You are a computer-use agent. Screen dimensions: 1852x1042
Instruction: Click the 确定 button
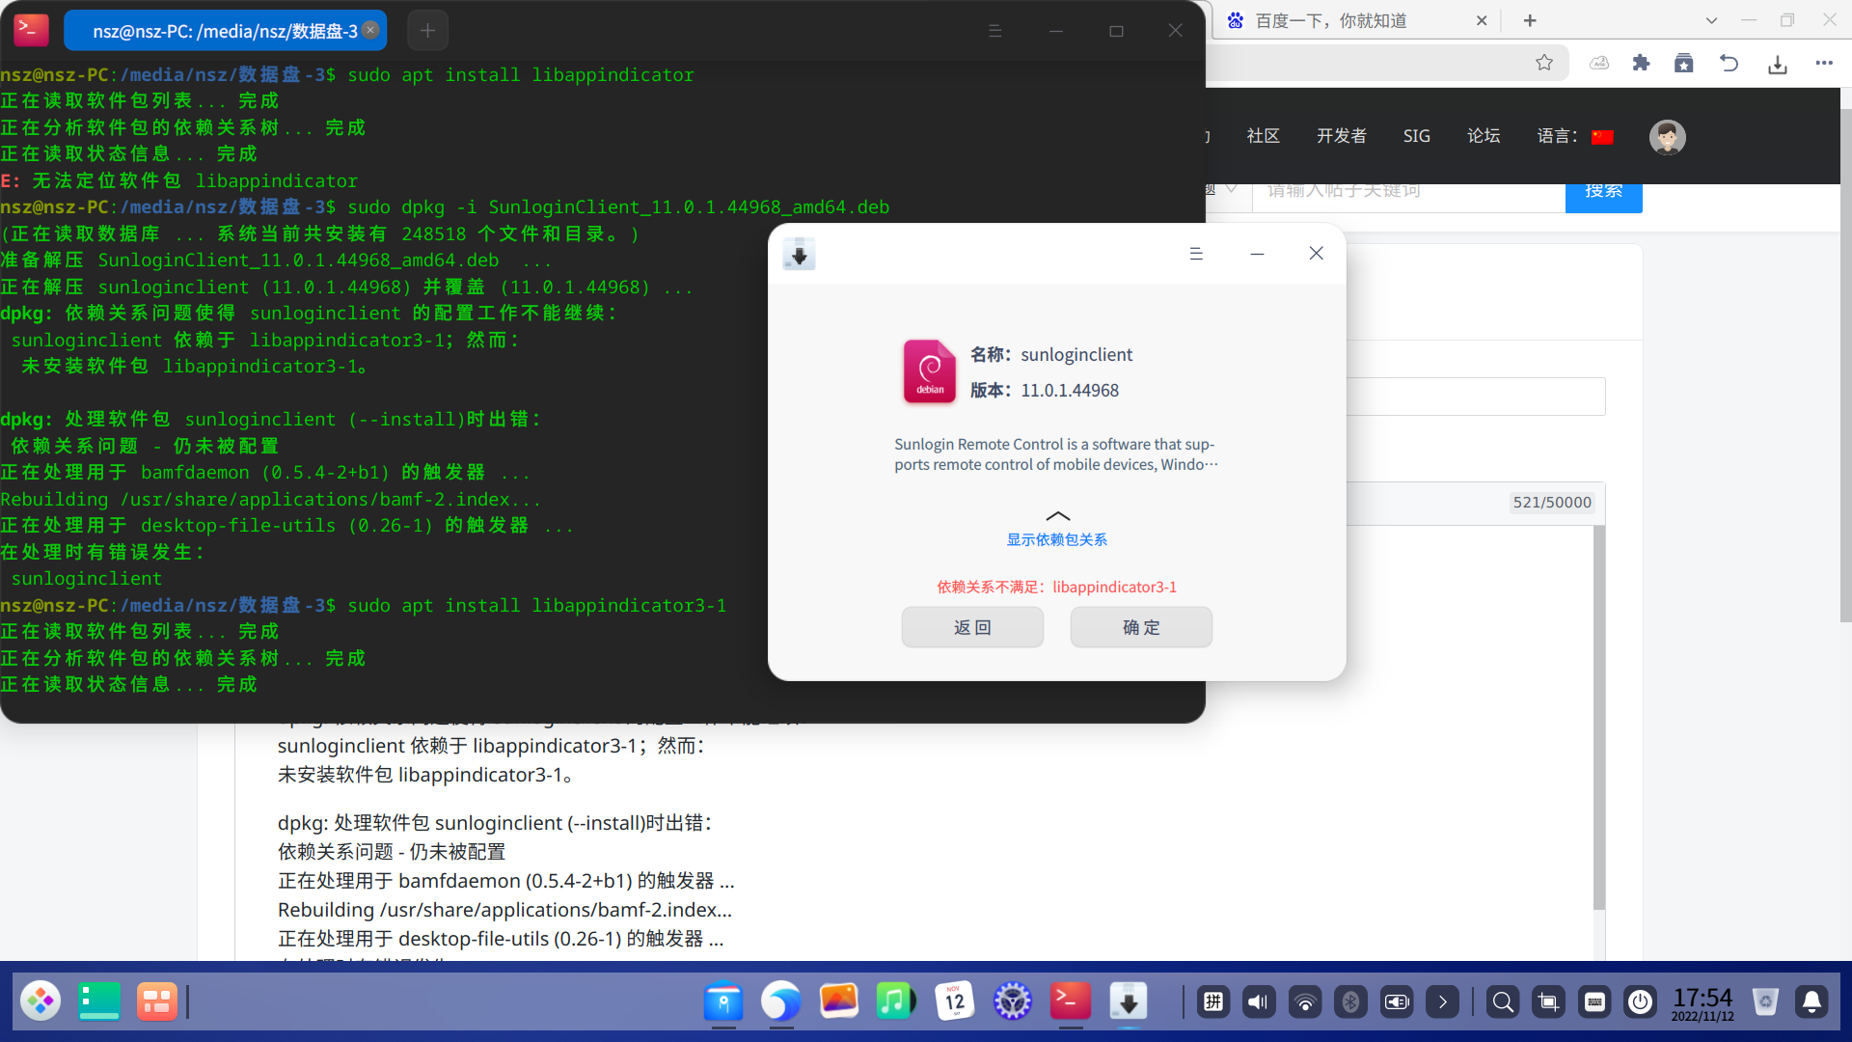[1141, 627]
